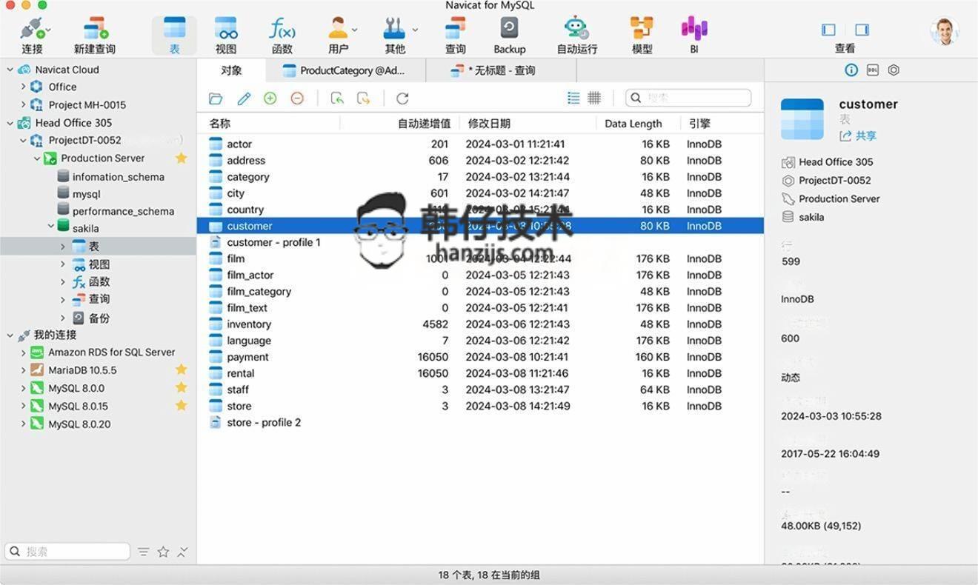Toggle favorite star for Production Server
Image resolution: width=978 pixels, height=585 pixels.
pyautogui.click(x=181, y=158)
